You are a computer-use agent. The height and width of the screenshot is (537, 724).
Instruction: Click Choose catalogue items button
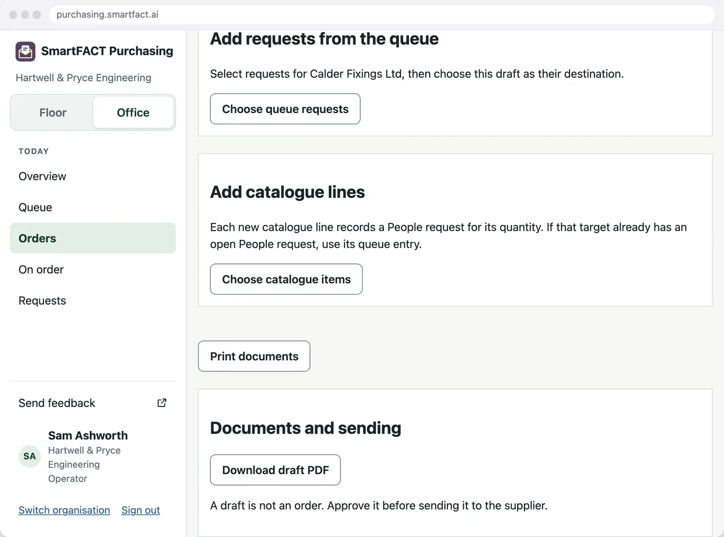pos(286,279)
